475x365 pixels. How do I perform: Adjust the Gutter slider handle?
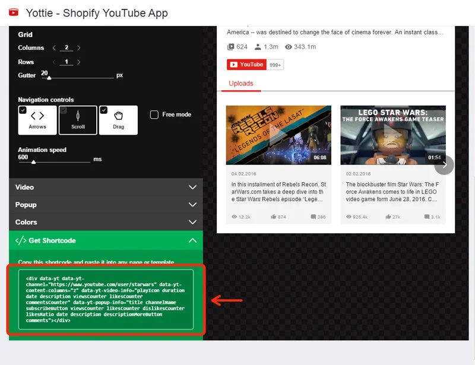(x=49, y=78)
